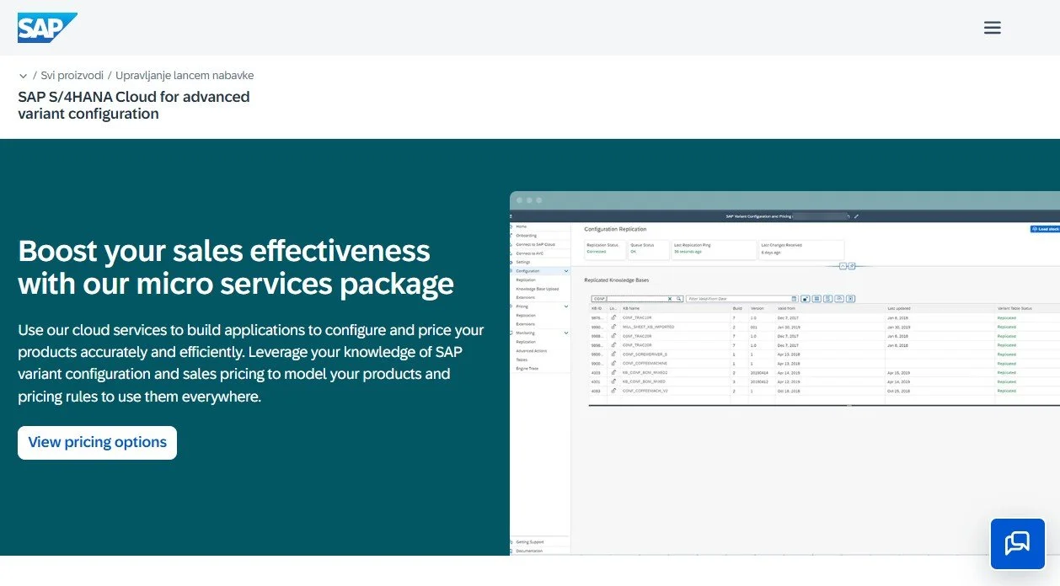
Task: Expand the breadcrumb chevron dropdown
Action: point(23,76)
